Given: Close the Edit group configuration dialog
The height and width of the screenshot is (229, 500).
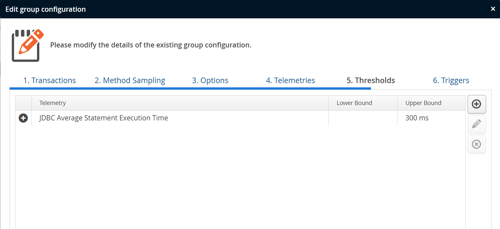Looking at the screenshot, I should pyautogui.click(x=493, y=9).
